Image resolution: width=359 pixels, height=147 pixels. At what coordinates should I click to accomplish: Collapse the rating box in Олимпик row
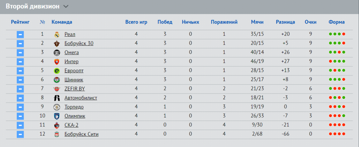[20, 116]
